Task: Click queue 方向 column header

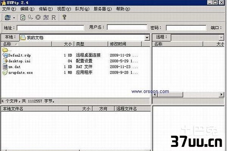Action: point(103,109)
